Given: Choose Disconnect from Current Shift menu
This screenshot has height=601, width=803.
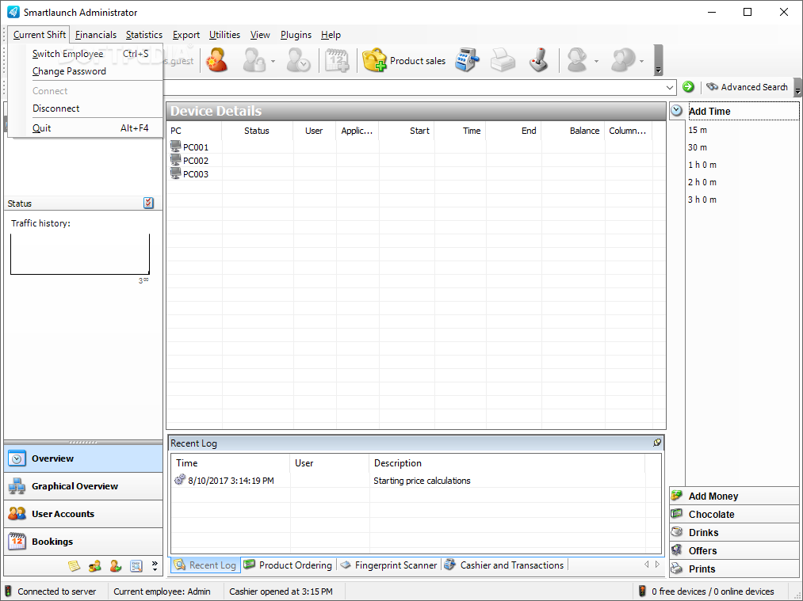Looking at the screenshot, I should pyautogui.click(x=86, y=108).
